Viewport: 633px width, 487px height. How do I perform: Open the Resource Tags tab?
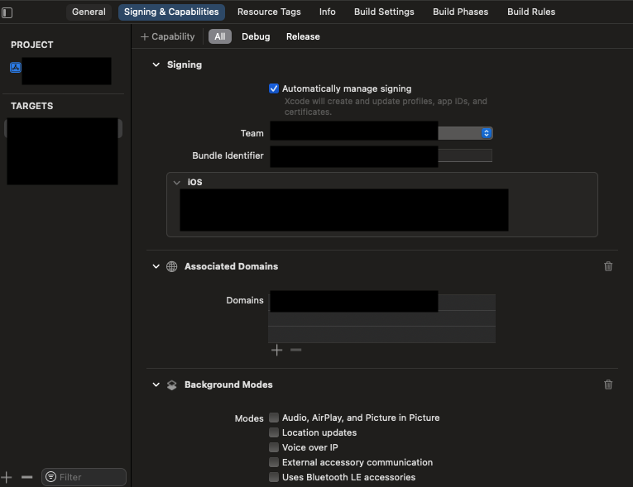pos(269,12)
